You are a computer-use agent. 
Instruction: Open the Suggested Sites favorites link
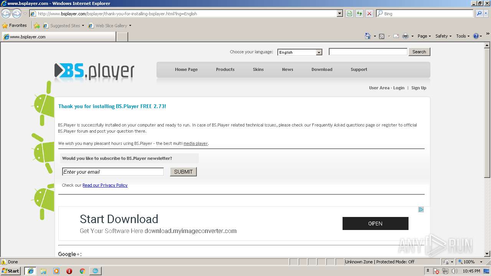coord(63,26)
